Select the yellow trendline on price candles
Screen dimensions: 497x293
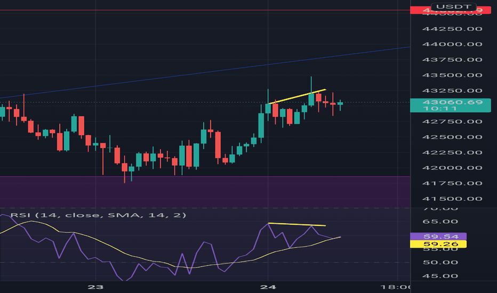tap(297, 96)
